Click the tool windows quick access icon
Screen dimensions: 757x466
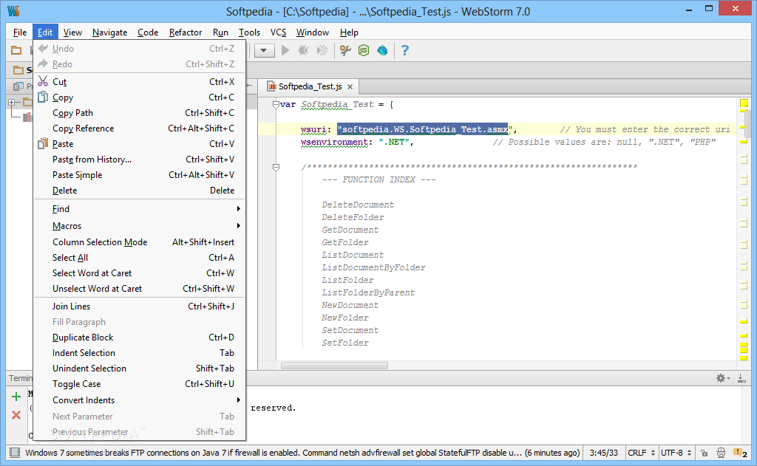tap(15, 453)
